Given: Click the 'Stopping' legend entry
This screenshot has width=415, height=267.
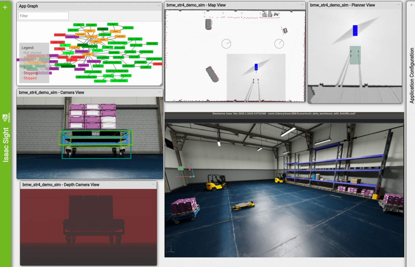Looking at the screenshot, I should 30,73.
